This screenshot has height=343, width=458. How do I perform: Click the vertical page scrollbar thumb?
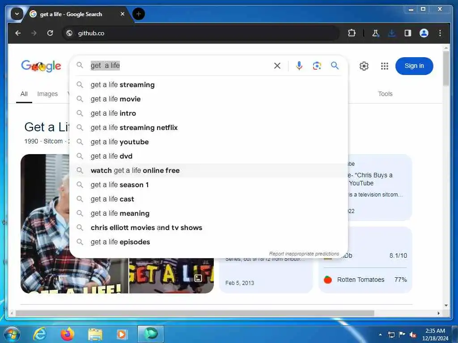pyautogui.click(x=446, y=69)
